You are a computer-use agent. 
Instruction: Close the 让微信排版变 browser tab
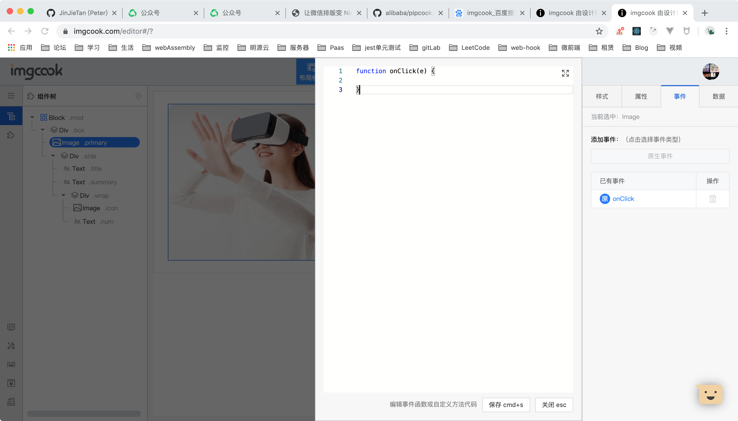359,13
